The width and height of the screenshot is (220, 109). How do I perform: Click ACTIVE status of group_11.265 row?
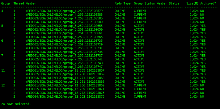[139, 70]
